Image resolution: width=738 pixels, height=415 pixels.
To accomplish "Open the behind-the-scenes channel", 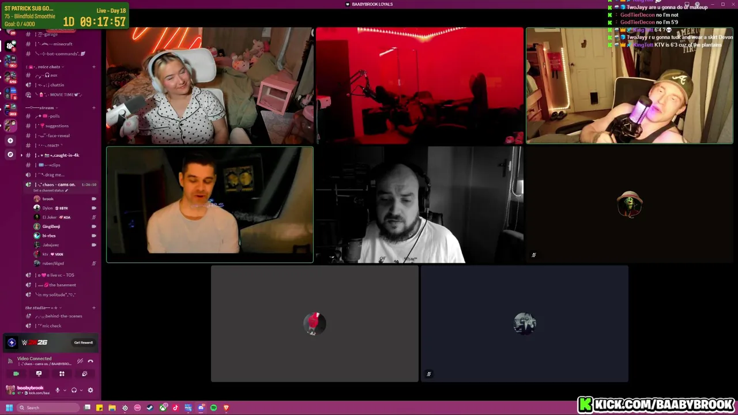I will [x=60, y=316].
